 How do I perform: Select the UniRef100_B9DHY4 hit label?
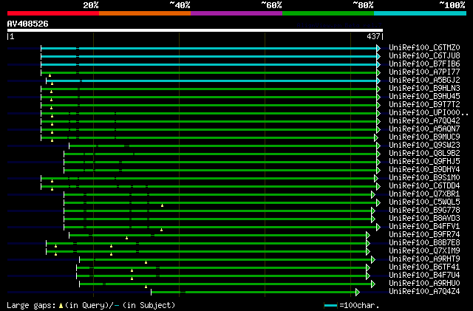pos(424,170)
